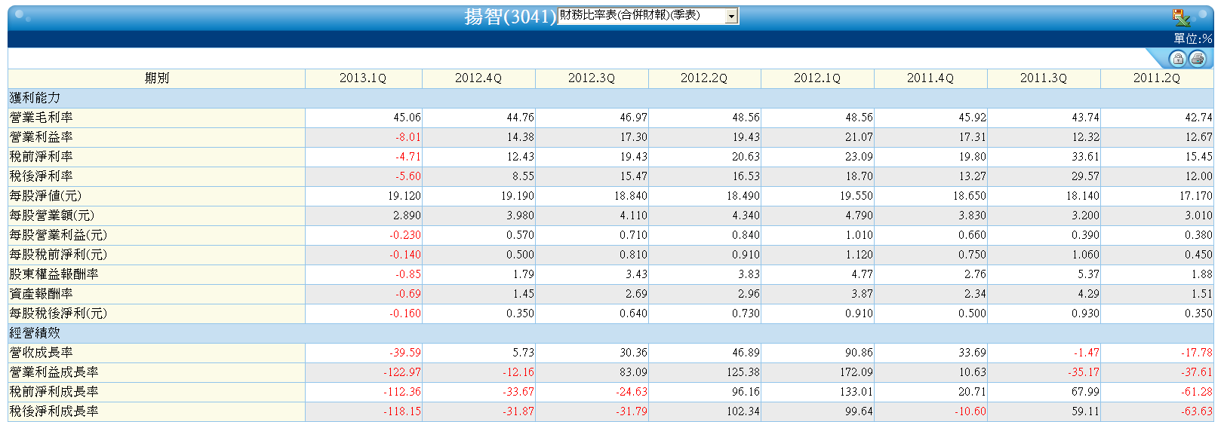Click the 經營績效 section heading
Viewport: 1224px width, 422px height.
click(x=35, y=333)
